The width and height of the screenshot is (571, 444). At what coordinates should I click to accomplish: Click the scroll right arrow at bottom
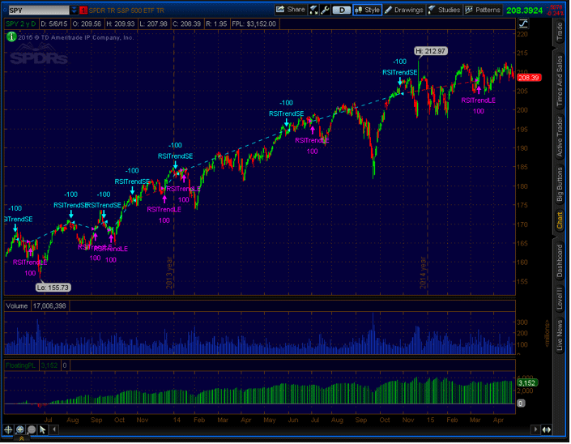(535, 429)
